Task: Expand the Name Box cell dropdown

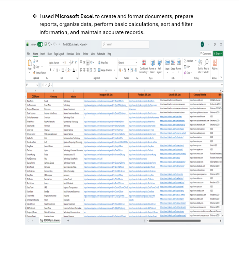Action: click(37, 85)
